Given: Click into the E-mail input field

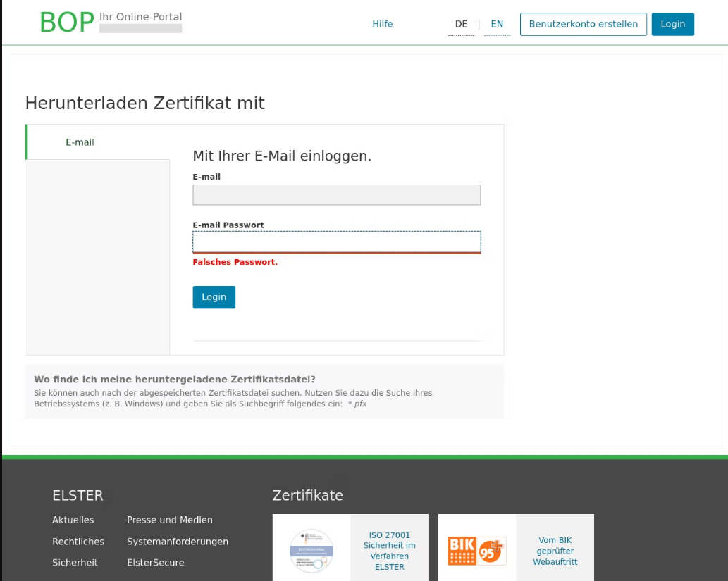Looking at the screenshot, I should click(x=336, y=195).
